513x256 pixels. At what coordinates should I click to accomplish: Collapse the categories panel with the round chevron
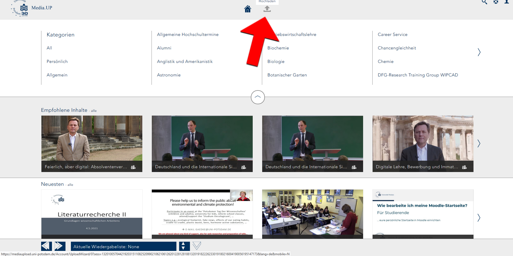click(x=258, y=97)
